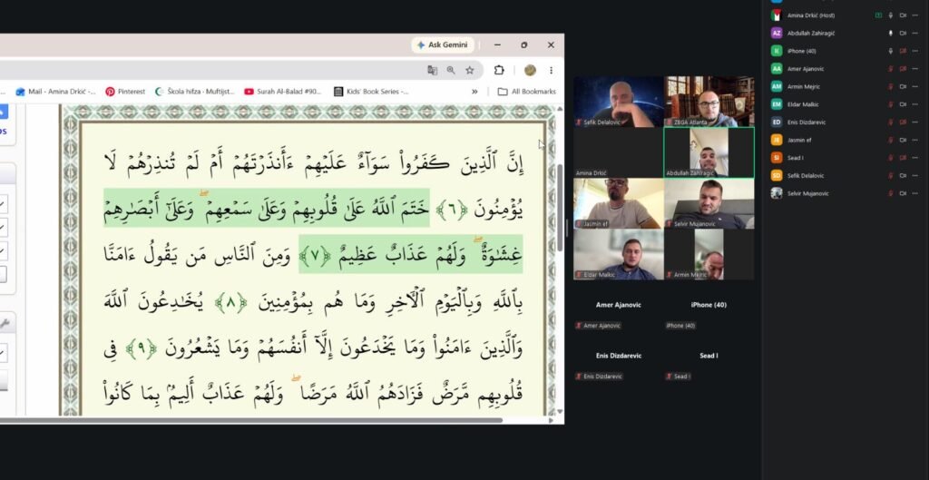Click Selvir Mujanovic's profile photo in participants
Viewport: 929px width, 480px height.
click(777, 193)
